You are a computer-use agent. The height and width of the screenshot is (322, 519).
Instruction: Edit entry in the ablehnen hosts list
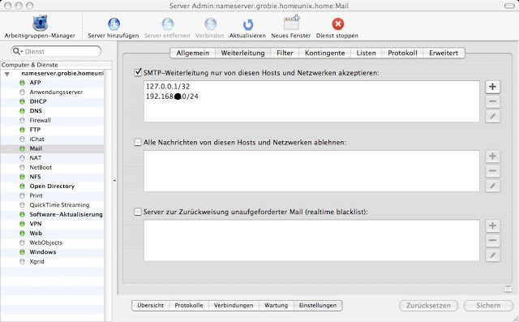point(492,186)
